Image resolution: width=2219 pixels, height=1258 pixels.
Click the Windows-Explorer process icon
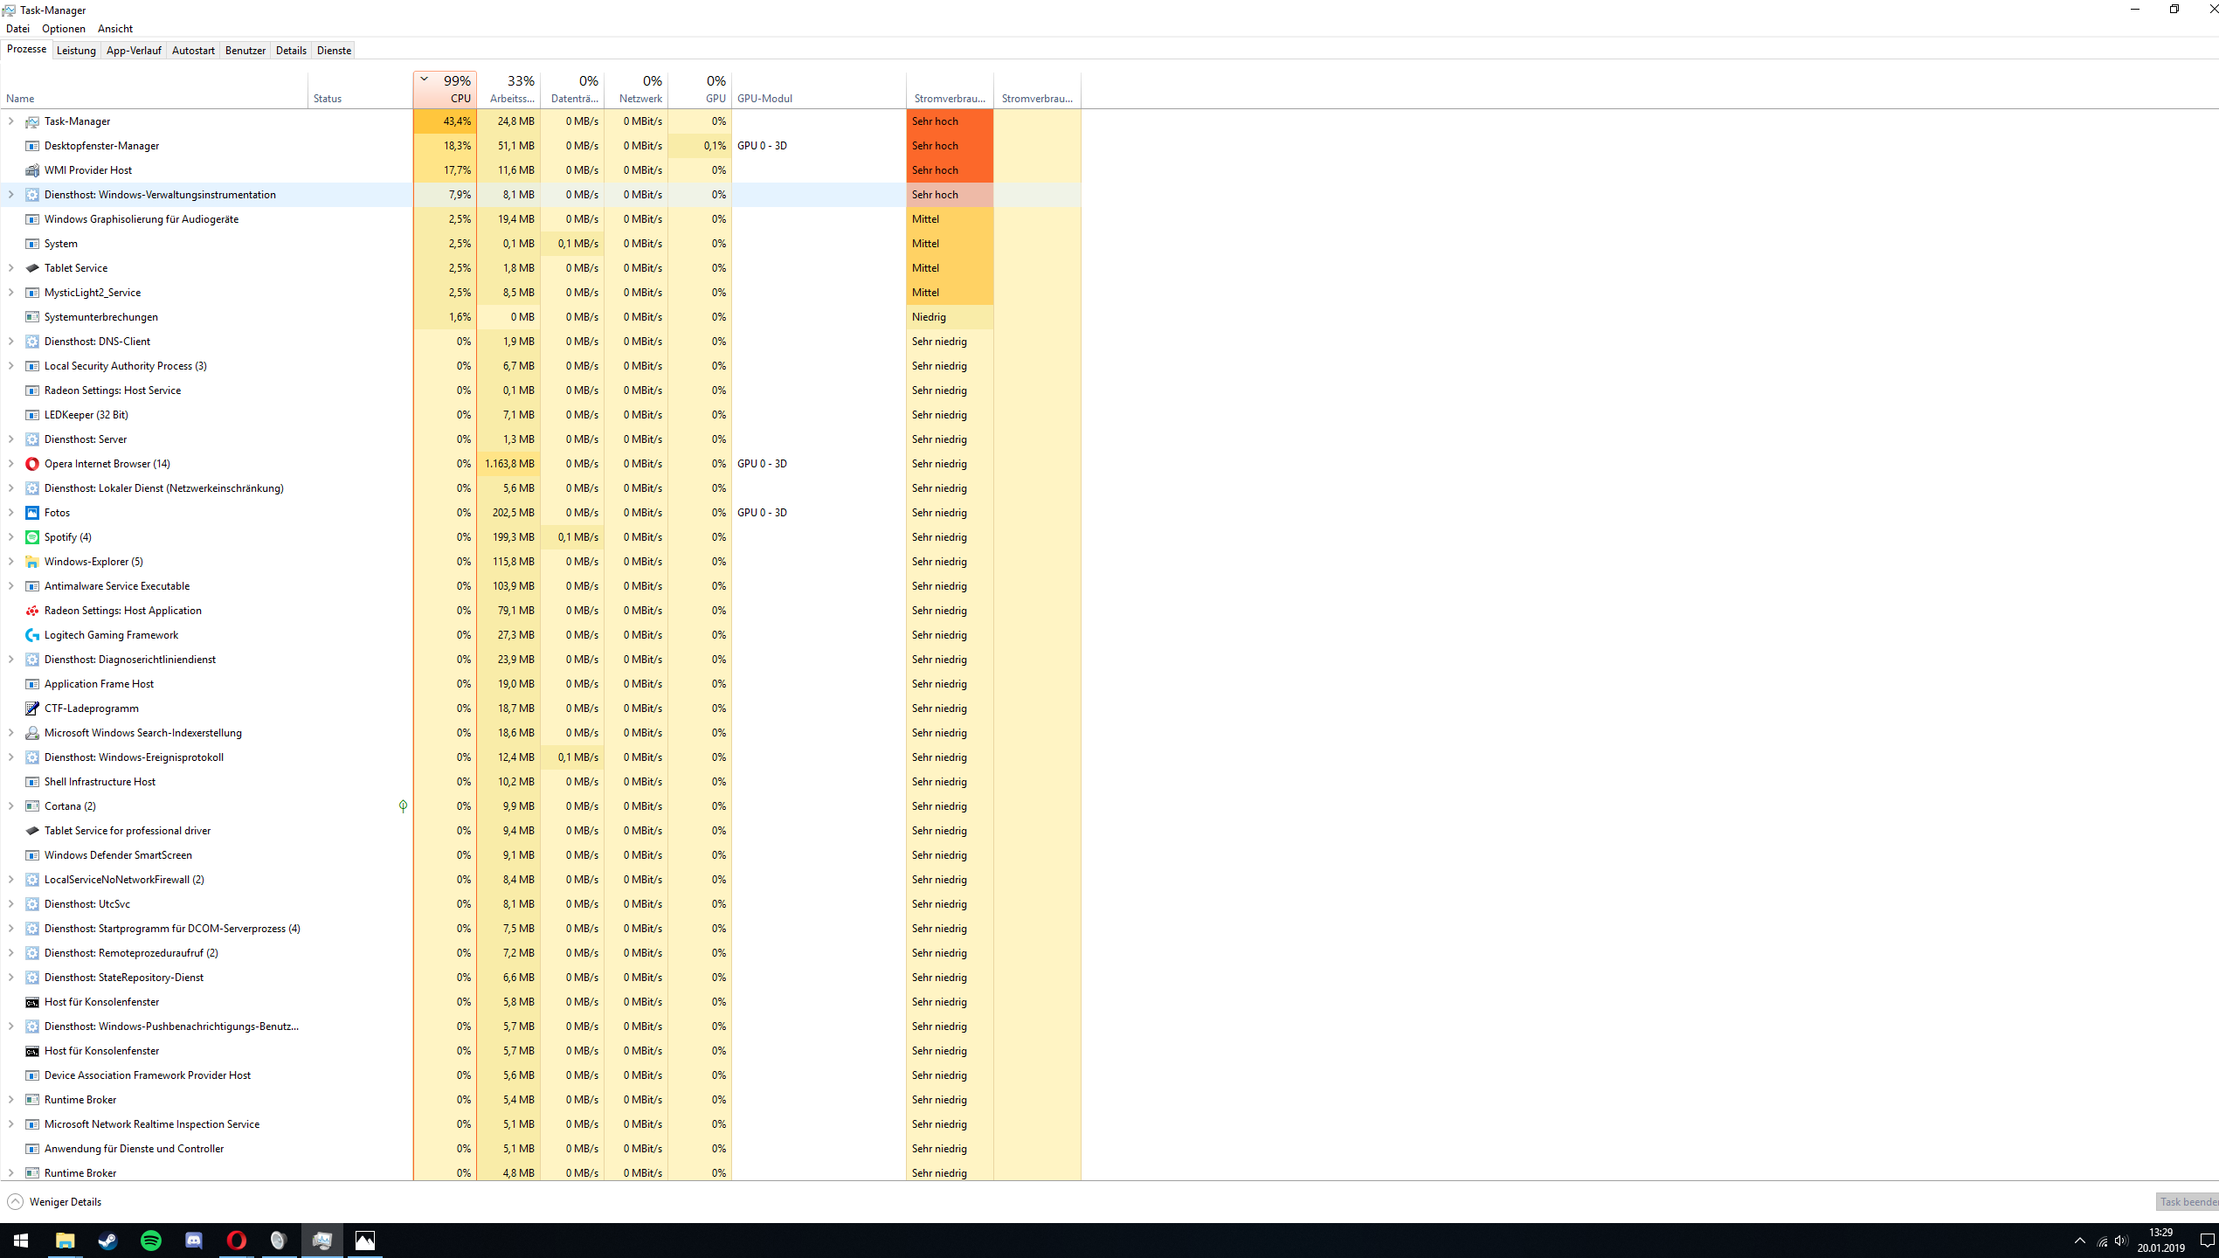coord(32,562)
